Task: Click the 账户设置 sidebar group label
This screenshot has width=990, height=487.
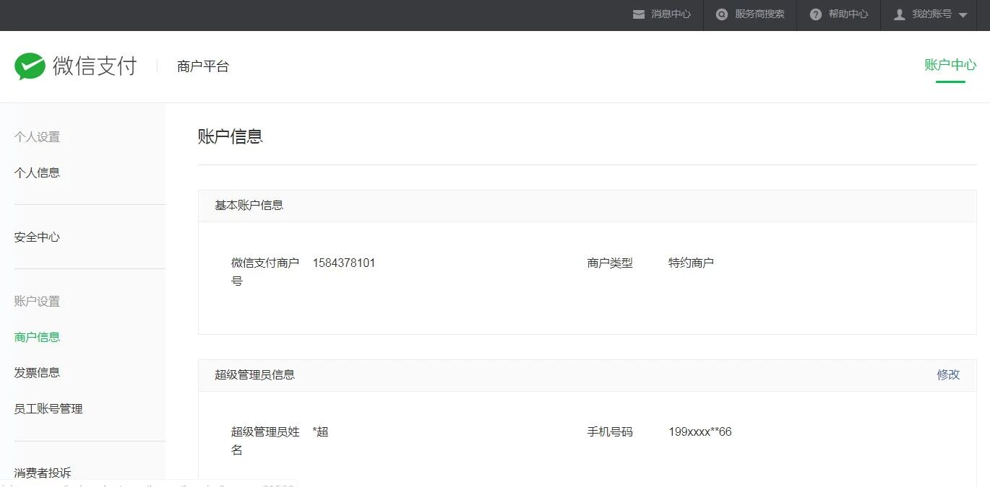Action: [x=37, y=301]
